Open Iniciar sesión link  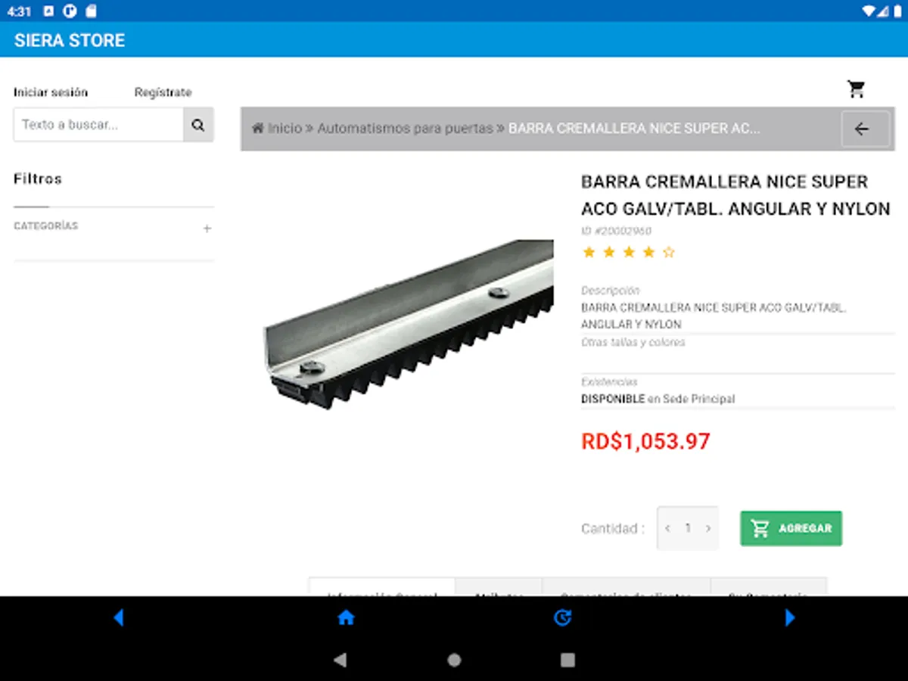[x=51, y=92]
